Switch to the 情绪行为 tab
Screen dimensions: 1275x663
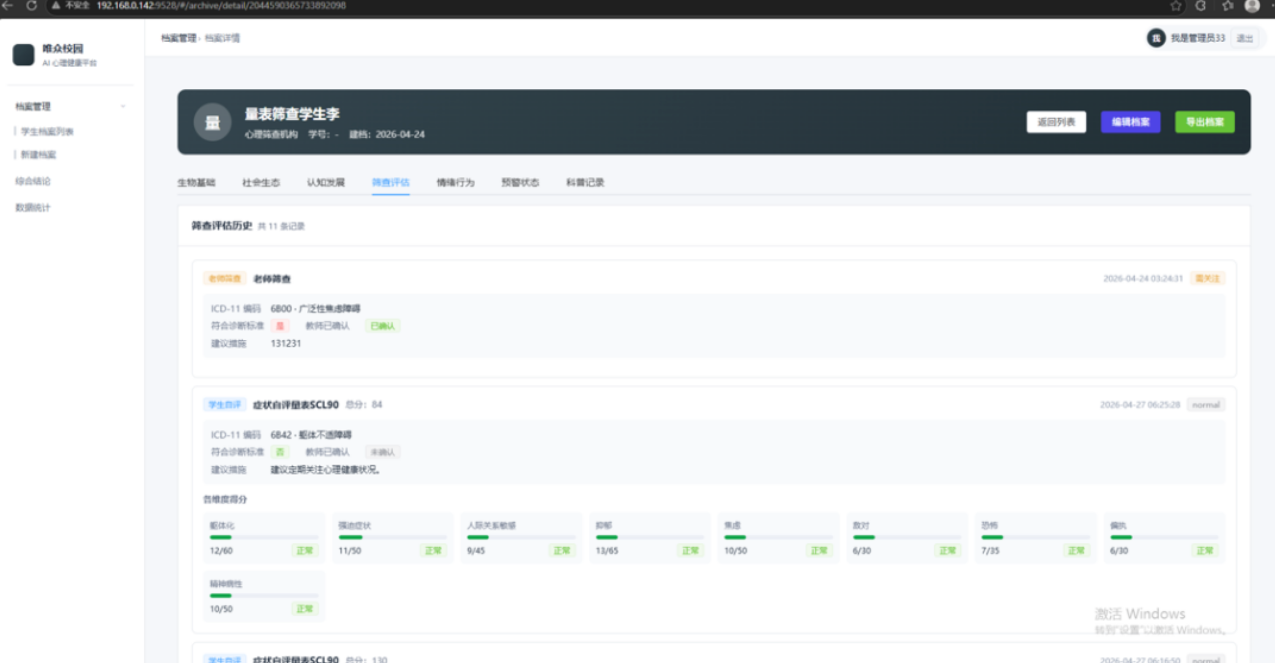(x=455, y=183)
